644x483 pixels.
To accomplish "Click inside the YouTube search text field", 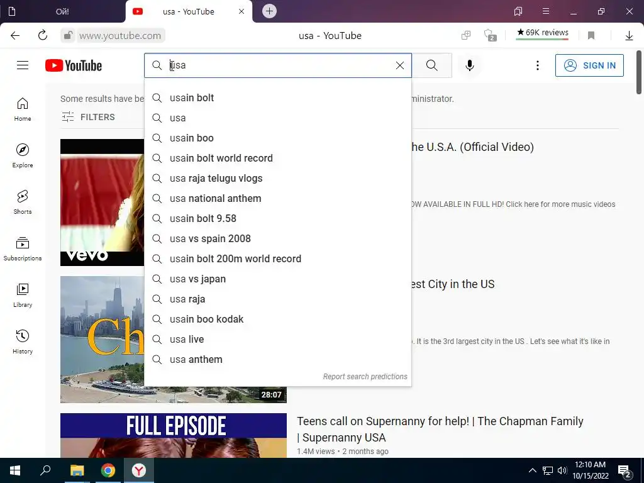I will click(x=279, y=65).
